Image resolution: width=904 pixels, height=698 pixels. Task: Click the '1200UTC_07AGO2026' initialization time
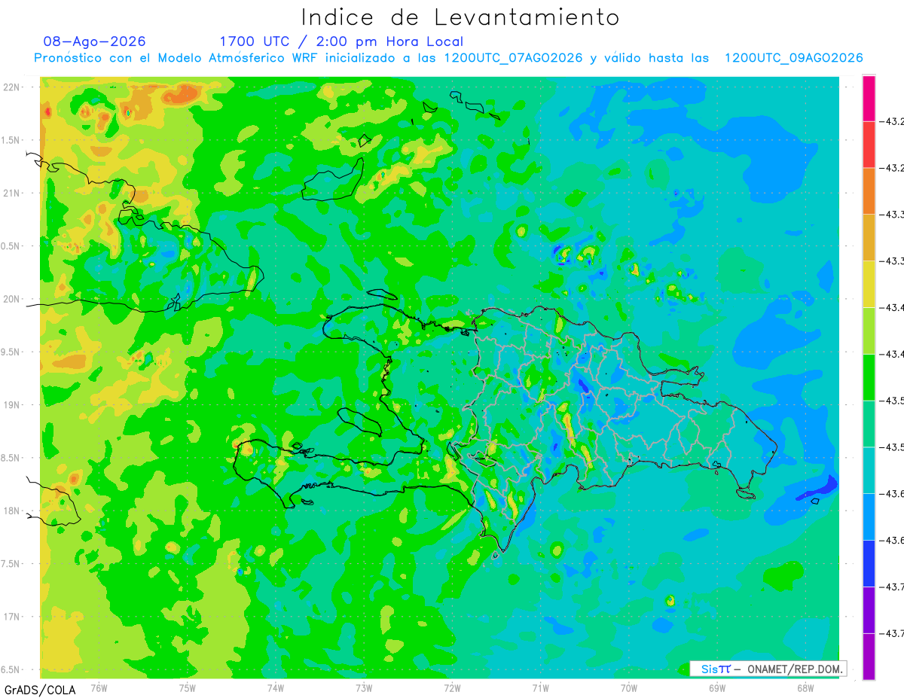coord(513,58)
